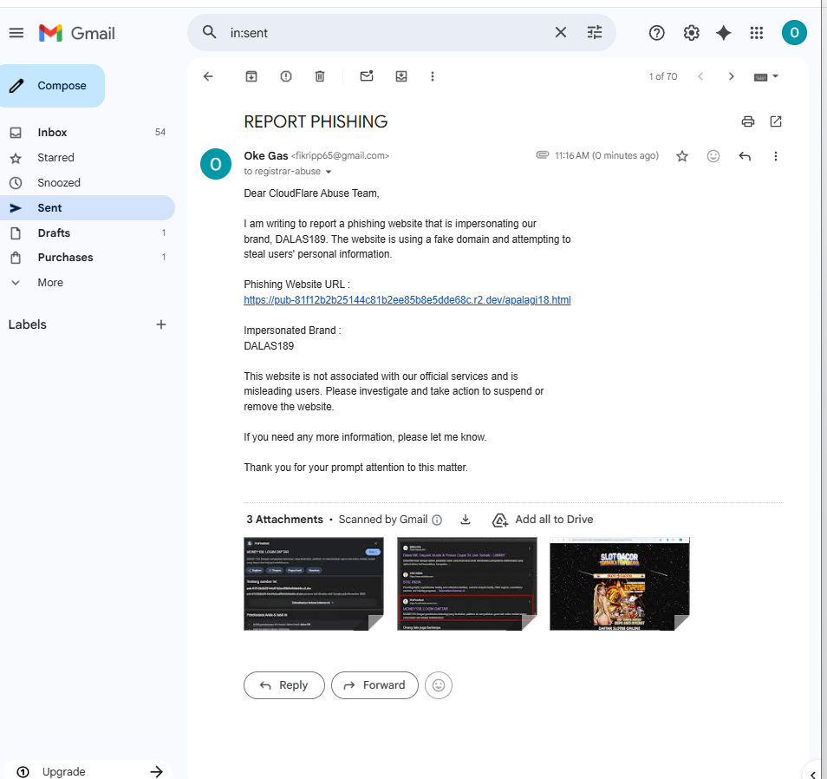Open input tools keyboard dropdown

tap(766, 76)
